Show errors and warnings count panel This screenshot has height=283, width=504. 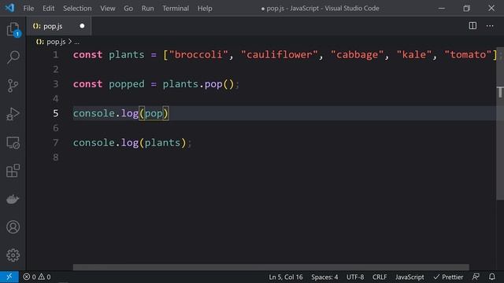tap(37, 277)
